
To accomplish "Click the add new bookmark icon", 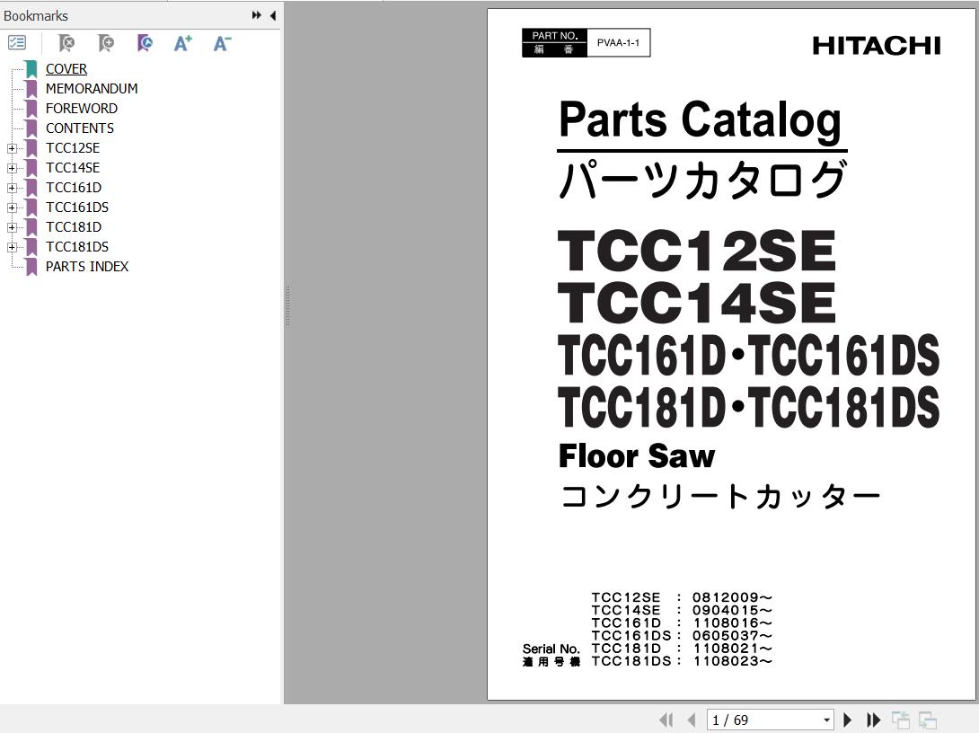I will click(105, 43).
